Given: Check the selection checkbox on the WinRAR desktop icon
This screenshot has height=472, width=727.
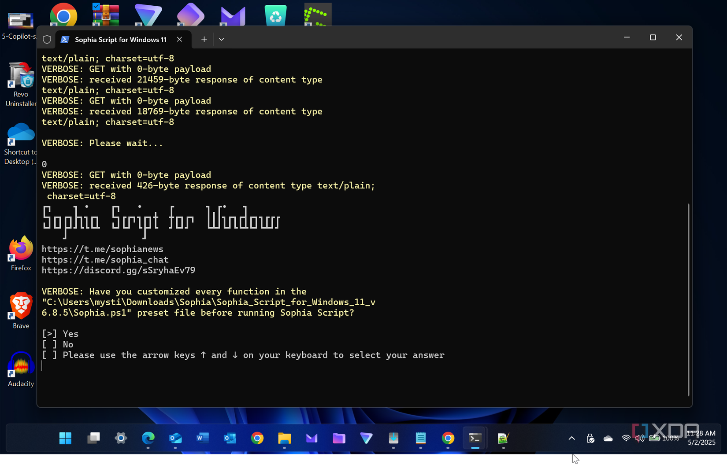Looking at the screenshot, I should pos(96,6).
